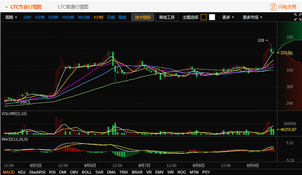Select the white theme color swatch

[x=212, y=17]
